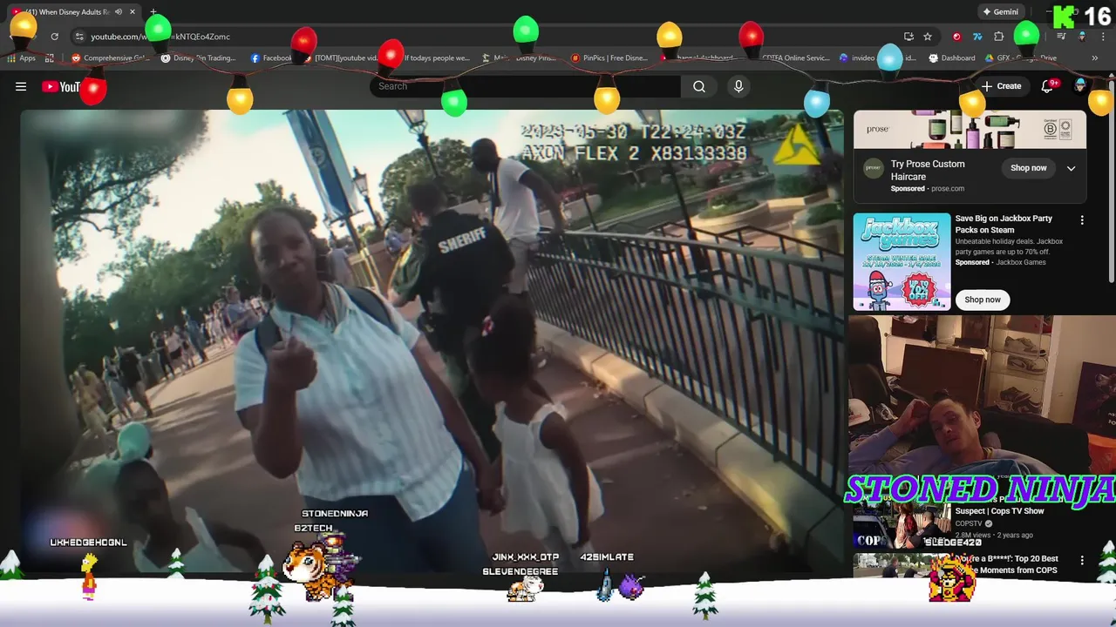This screenshot has height=627, width=1116.
Task: Click the red circular extension icon
Action: tap(957, 37)
